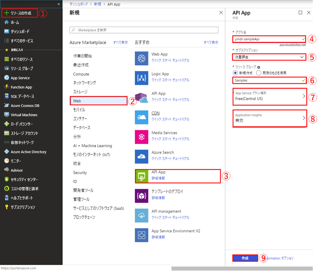
Task: Select the Template deployment icon
Action: 142,196
